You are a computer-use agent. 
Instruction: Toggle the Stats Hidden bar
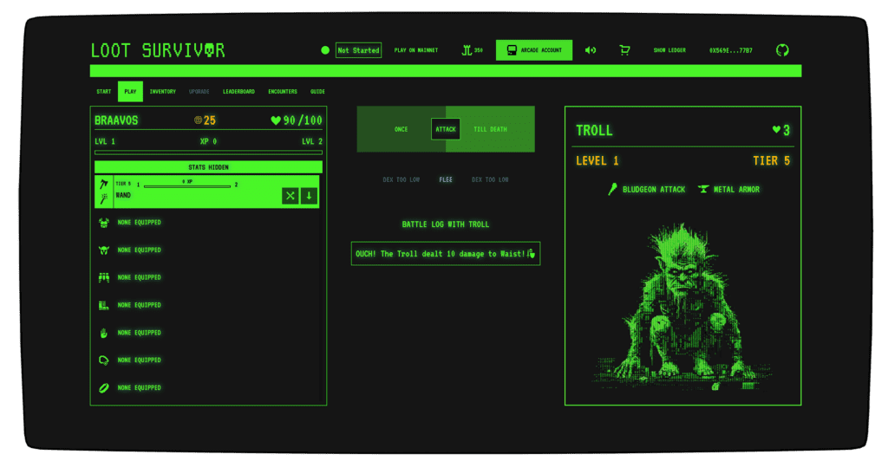[208, 167]
